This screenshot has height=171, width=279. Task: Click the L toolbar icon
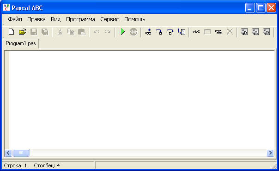(255, 32)
